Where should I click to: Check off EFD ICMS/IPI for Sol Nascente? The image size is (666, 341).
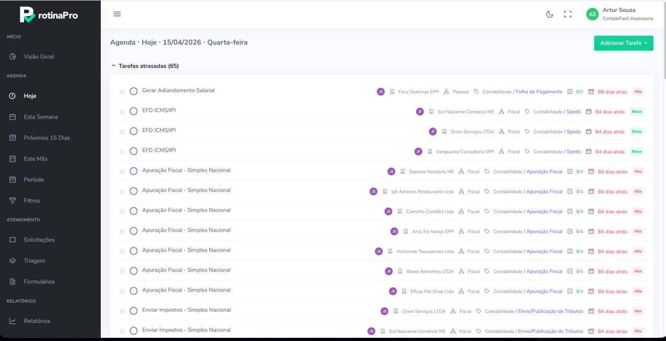[x=133, y=111]
